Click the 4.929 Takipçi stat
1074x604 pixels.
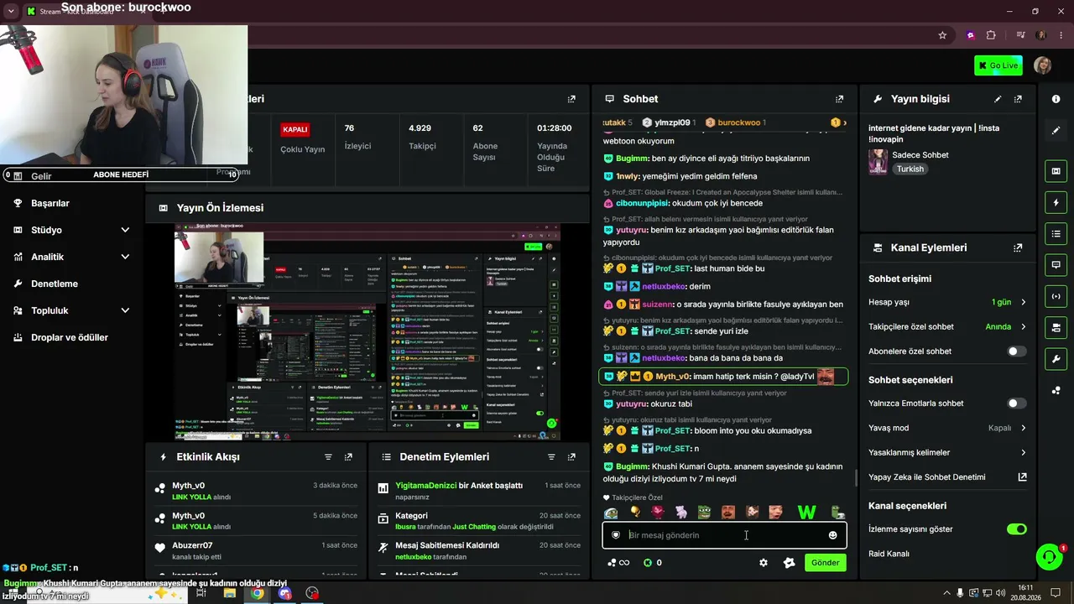[421, 137]
